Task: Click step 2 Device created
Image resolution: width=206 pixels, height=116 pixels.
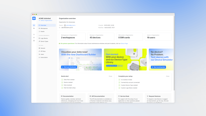Action: pos(67,82)
